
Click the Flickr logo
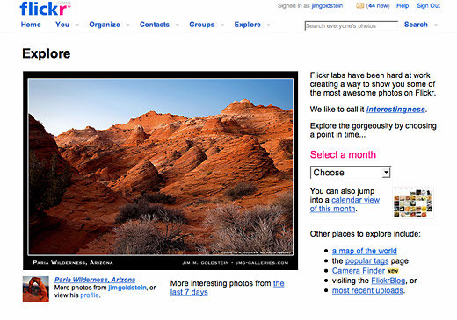pyautogui.click(x=45, y=9)
